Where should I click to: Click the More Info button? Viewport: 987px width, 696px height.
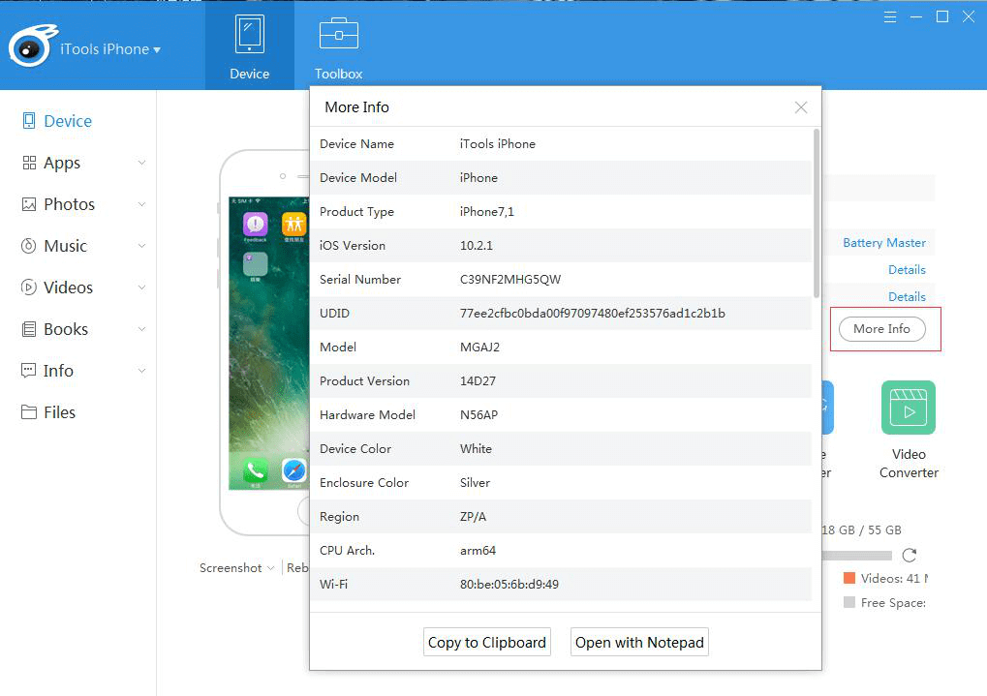click(x=881, y=329)
